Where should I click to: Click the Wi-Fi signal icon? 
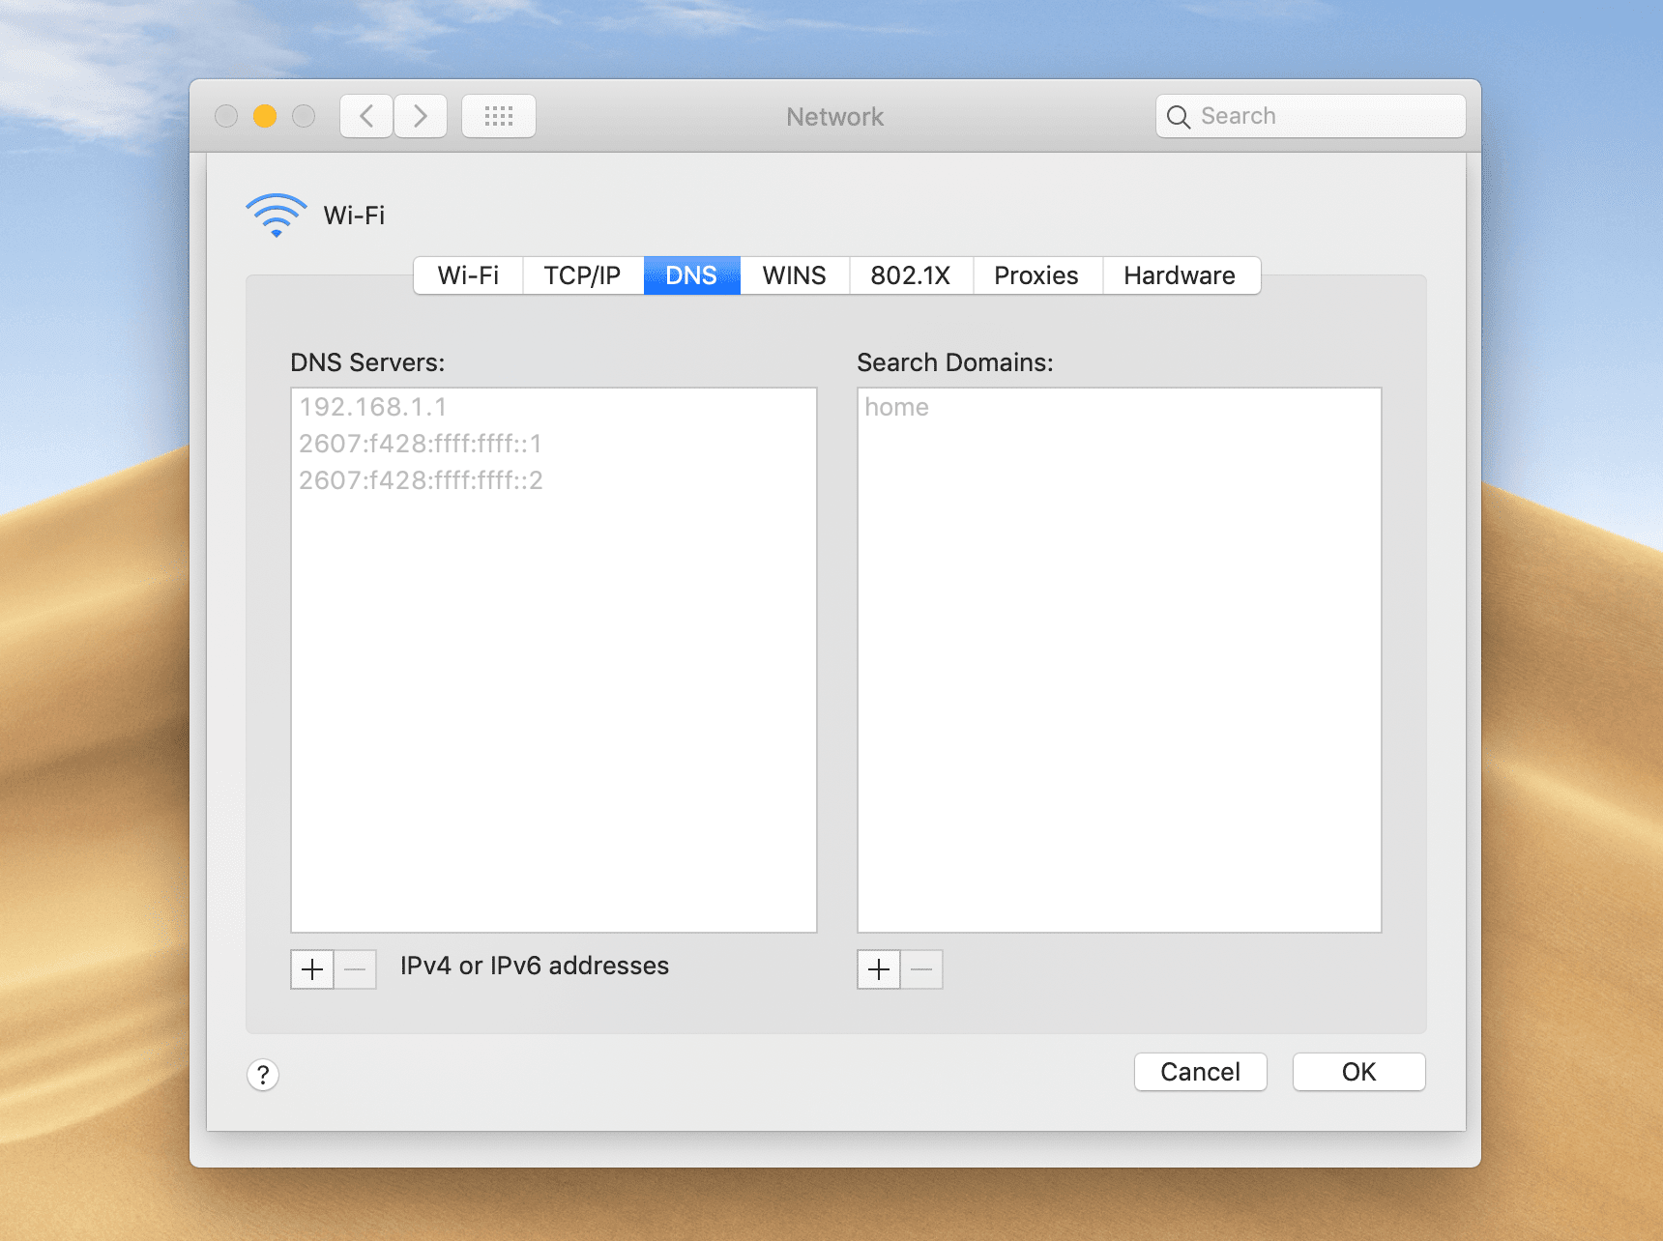(x=276, y=215)
